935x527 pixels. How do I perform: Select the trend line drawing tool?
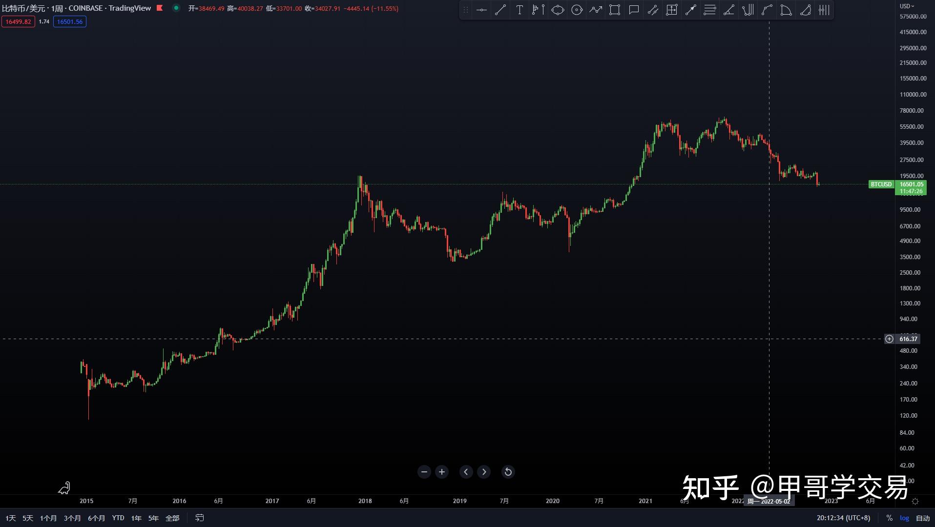pos(500,10)
